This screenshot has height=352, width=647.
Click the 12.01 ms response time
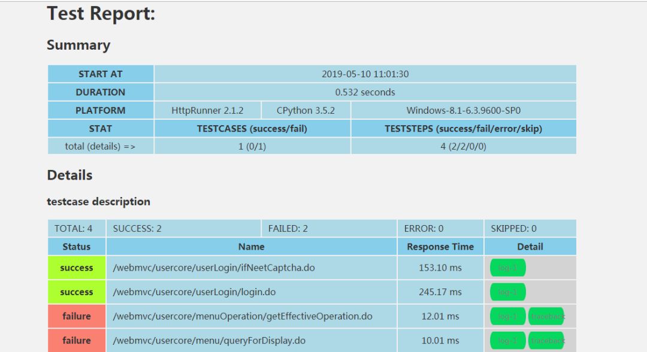[440, 317]
